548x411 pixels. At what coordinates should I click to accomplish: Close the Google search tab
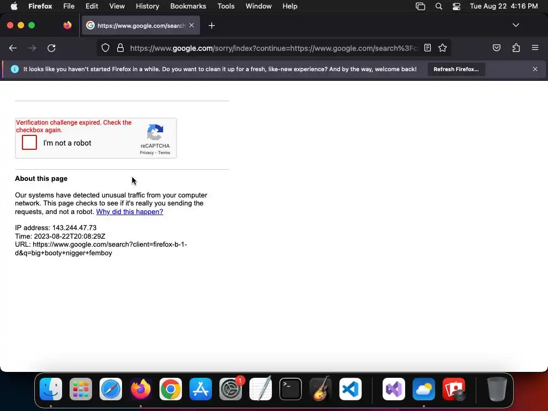click(192, 25)
